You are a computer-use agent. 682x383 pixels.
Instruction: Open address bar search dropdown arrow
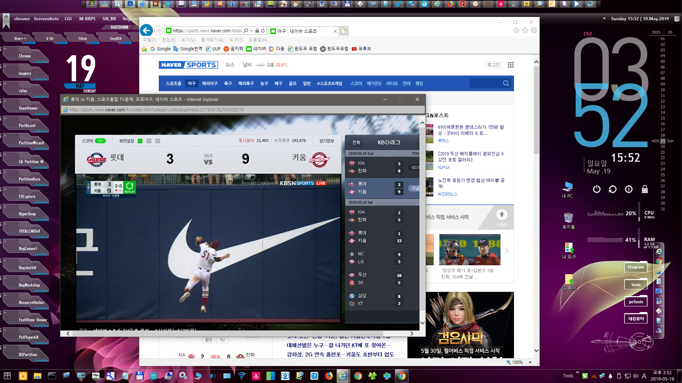click(x=251, y=31)
